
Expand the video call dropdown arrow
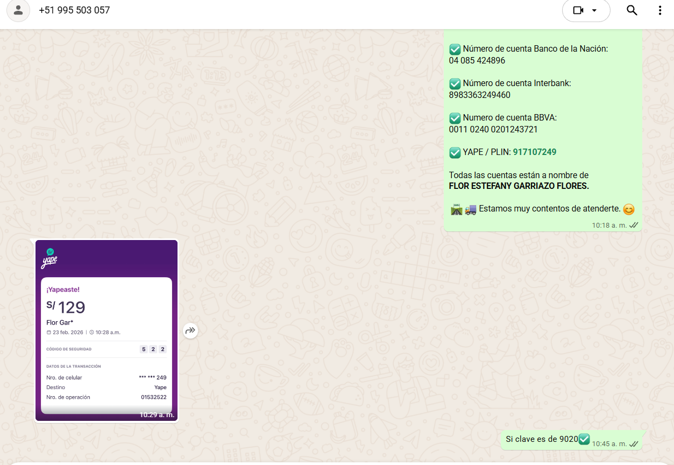click(594, 10)
